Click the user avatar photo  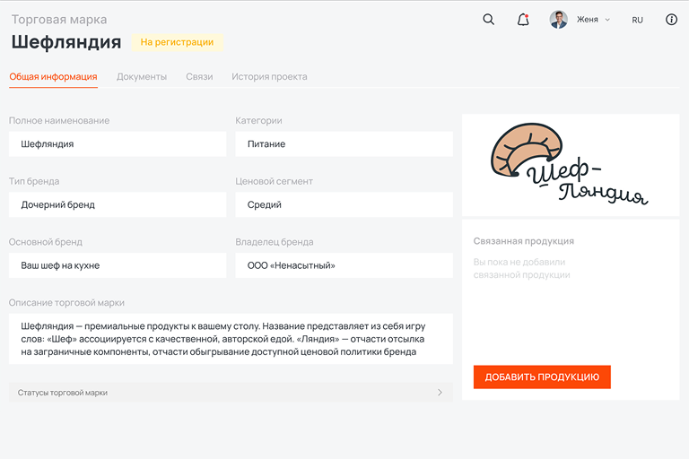click(x=558, y=20)
